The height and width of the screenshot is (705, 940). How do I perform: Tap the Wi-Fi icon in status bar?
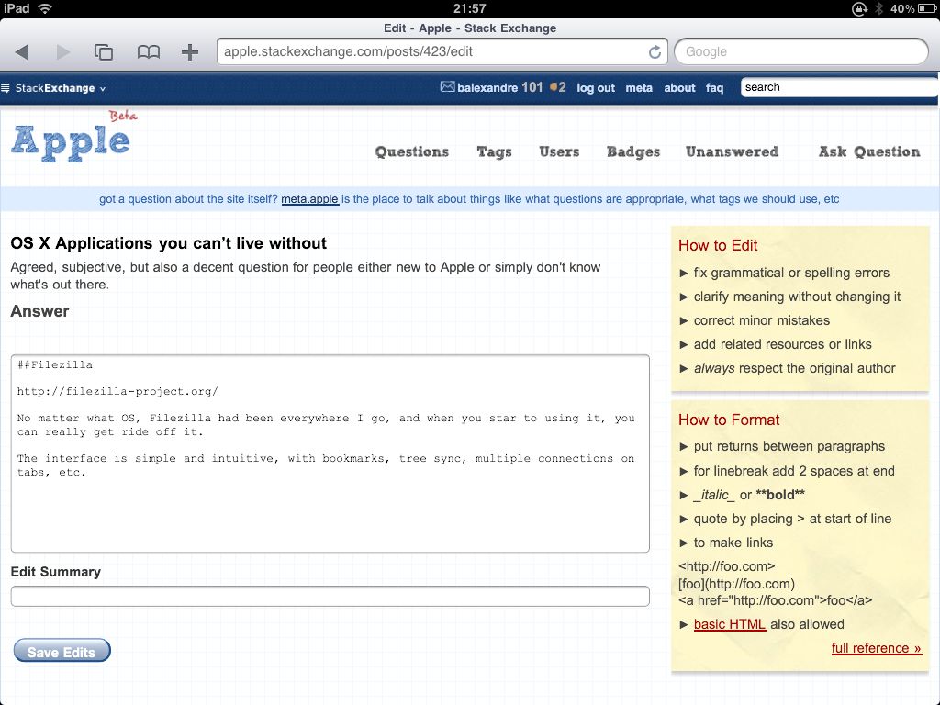[44, 8]
